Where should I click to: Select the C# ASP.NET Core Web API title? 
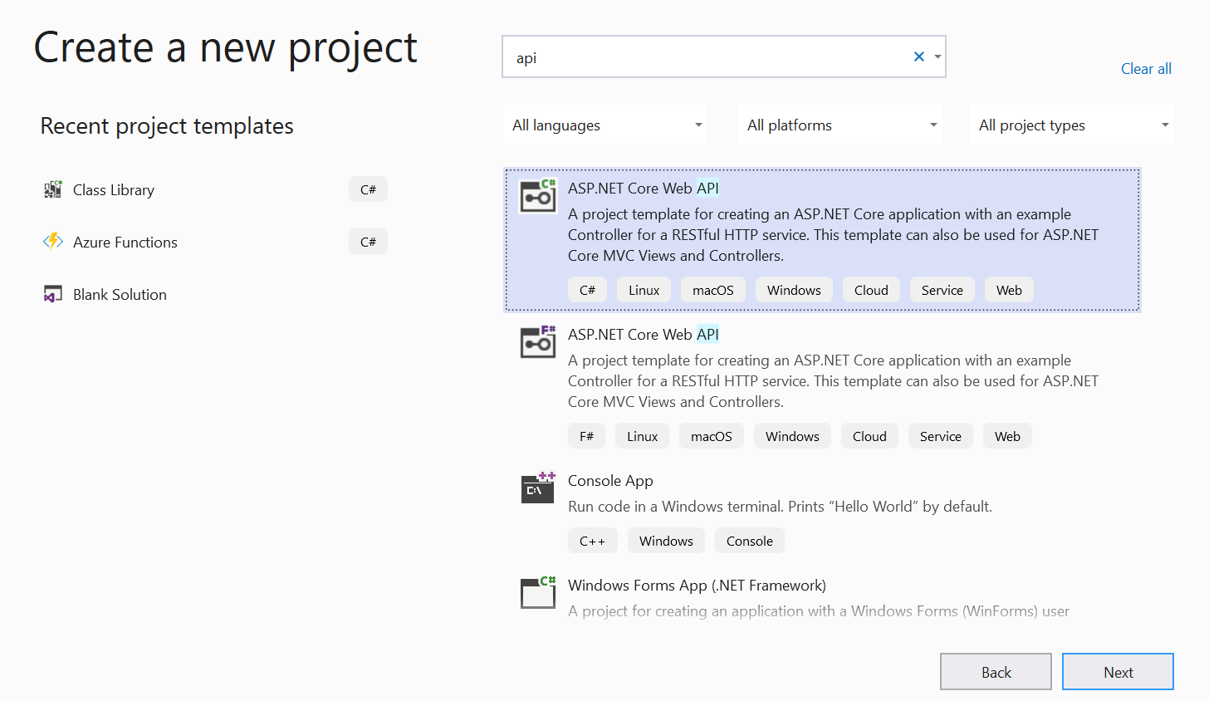pos(644,189)
